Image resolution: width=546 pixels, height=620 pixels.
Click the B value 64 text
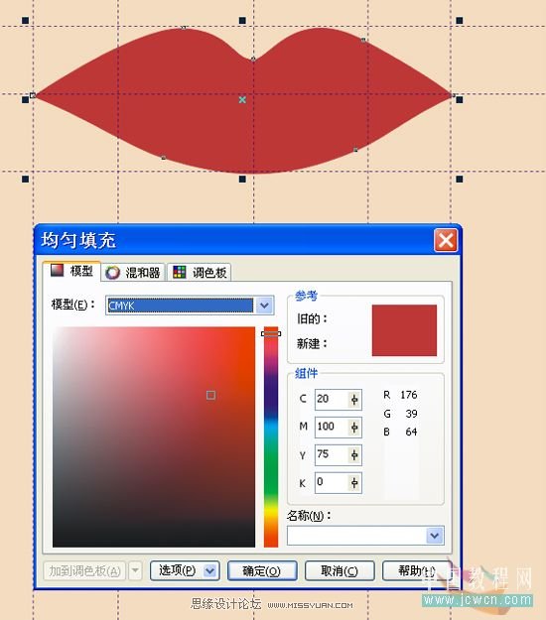pos(411,432)
